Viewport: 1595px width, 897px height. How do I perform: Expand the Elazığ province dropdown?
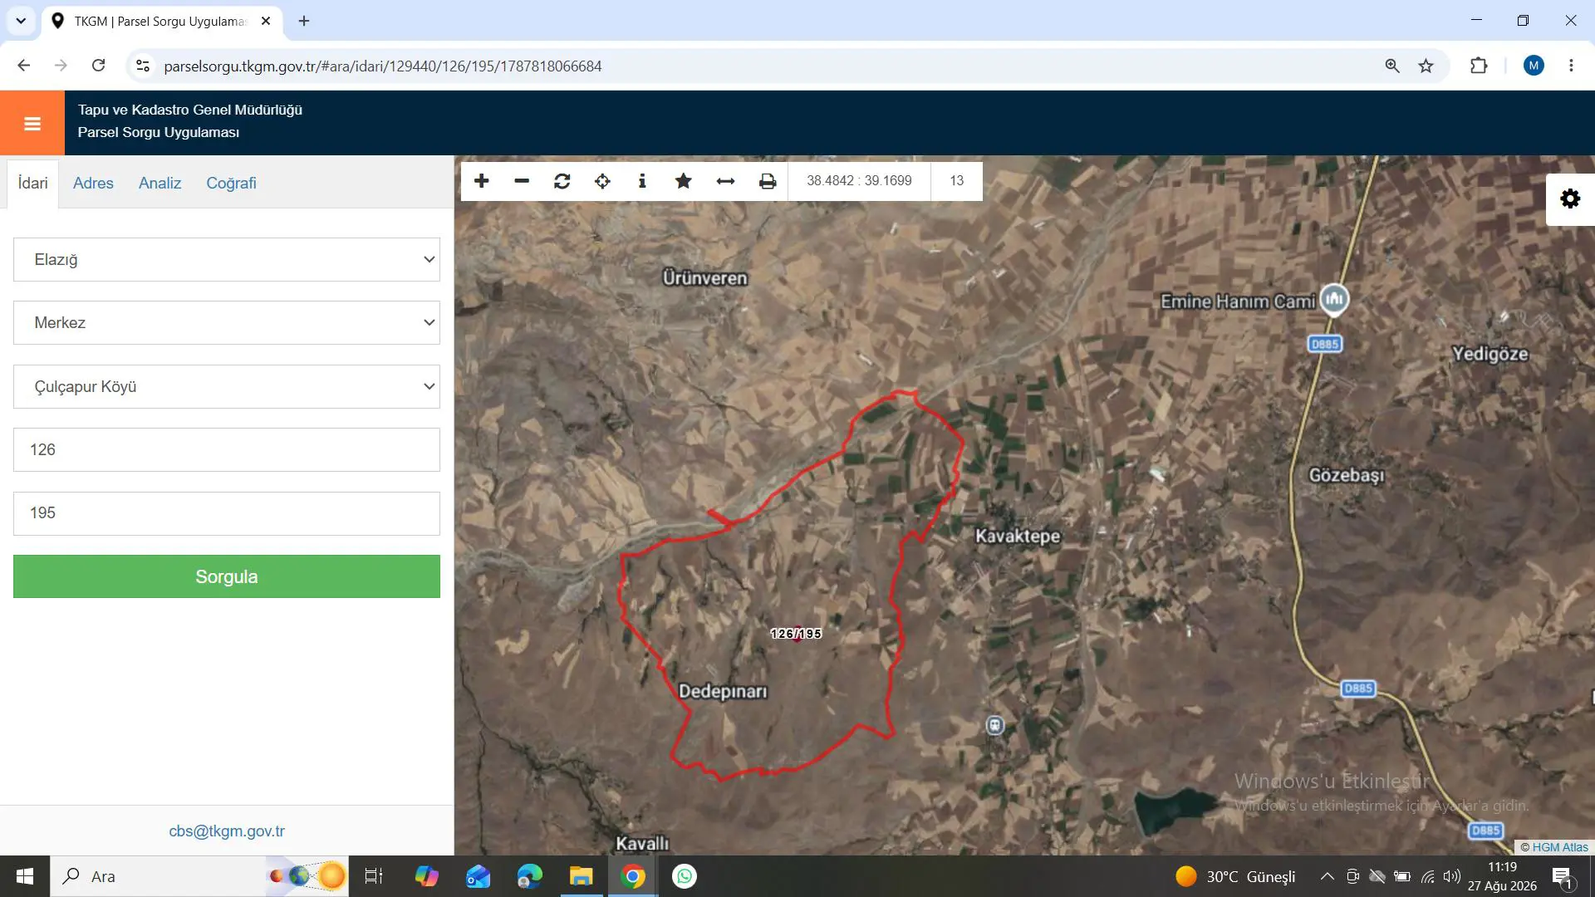coord(227,259)
